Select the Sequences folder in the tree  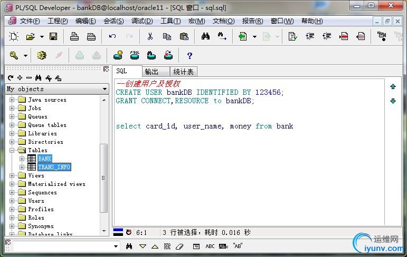point(42,193)
